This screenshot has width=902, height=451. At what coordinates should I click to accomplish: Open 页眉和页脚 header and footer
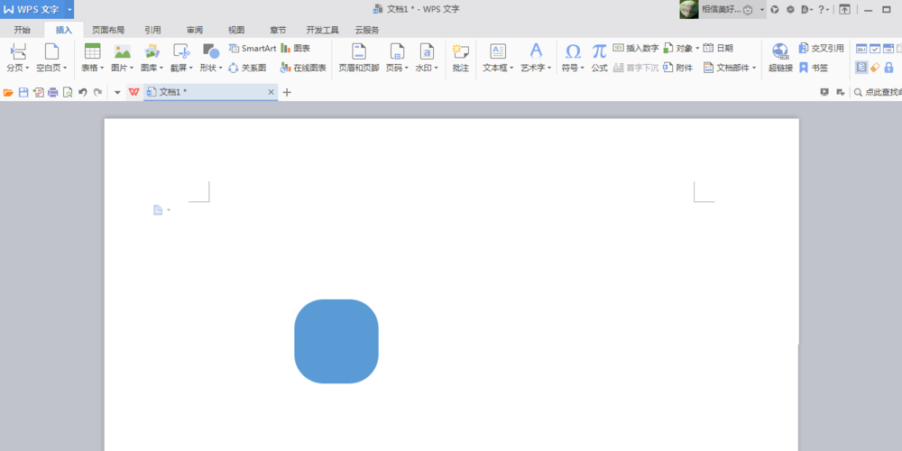click(x=359, y=58)
